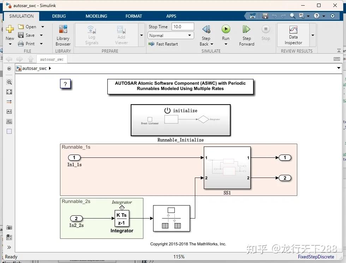This screenshot has height=263, width=346.
Task: Expand the Prepare gallery dropdown arrow
Action: [x=142, y=35]
